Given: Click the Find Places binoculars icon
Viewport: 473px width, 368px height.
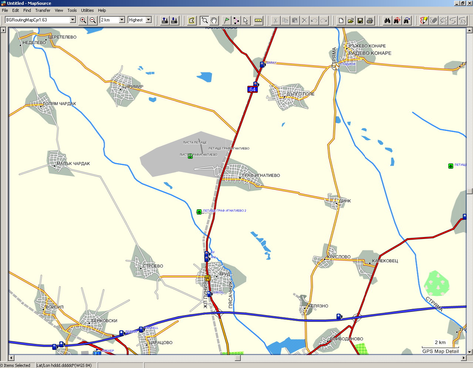Looking at the screenshot, I should tap(387, 20).
